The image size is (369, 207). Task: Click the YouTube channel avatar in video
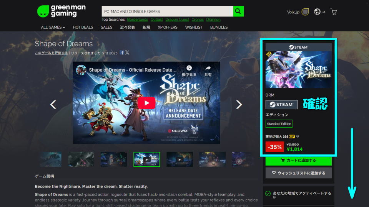[81, 70]
